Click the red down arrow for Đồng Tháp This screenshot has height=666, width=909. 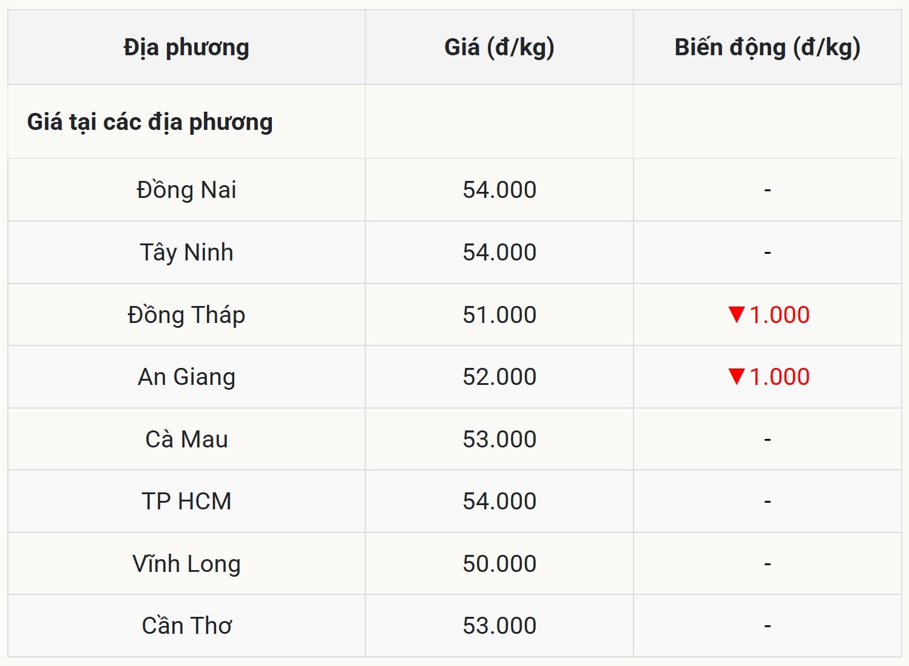[x=736, y=314]
